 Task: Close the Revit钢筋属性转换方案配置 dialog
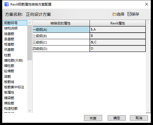pyautogui.click(x=147, y=4)
